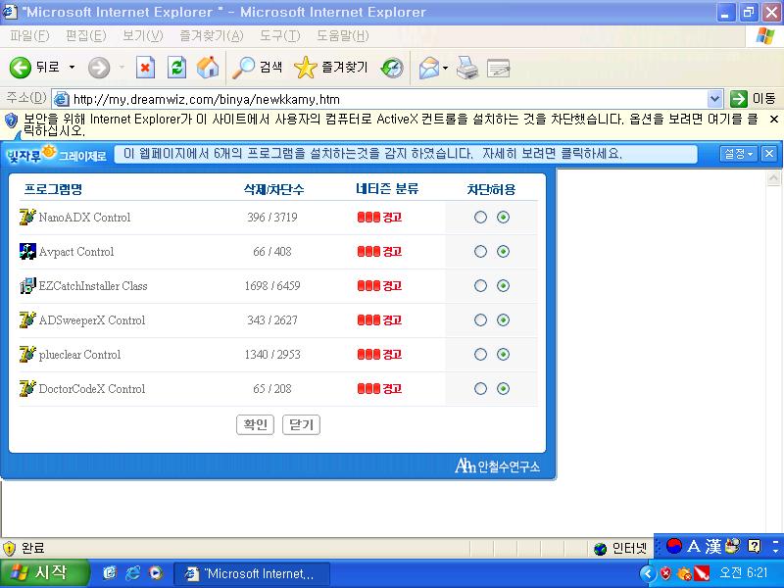
Task: Print the page with the printer icon
Action: pos(467,68)
